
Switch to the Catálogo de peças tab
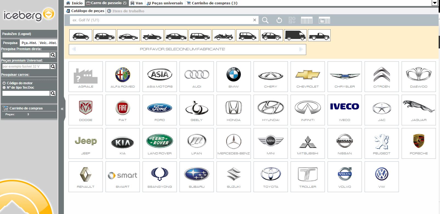pyautogui.click(x=85, y=11)
